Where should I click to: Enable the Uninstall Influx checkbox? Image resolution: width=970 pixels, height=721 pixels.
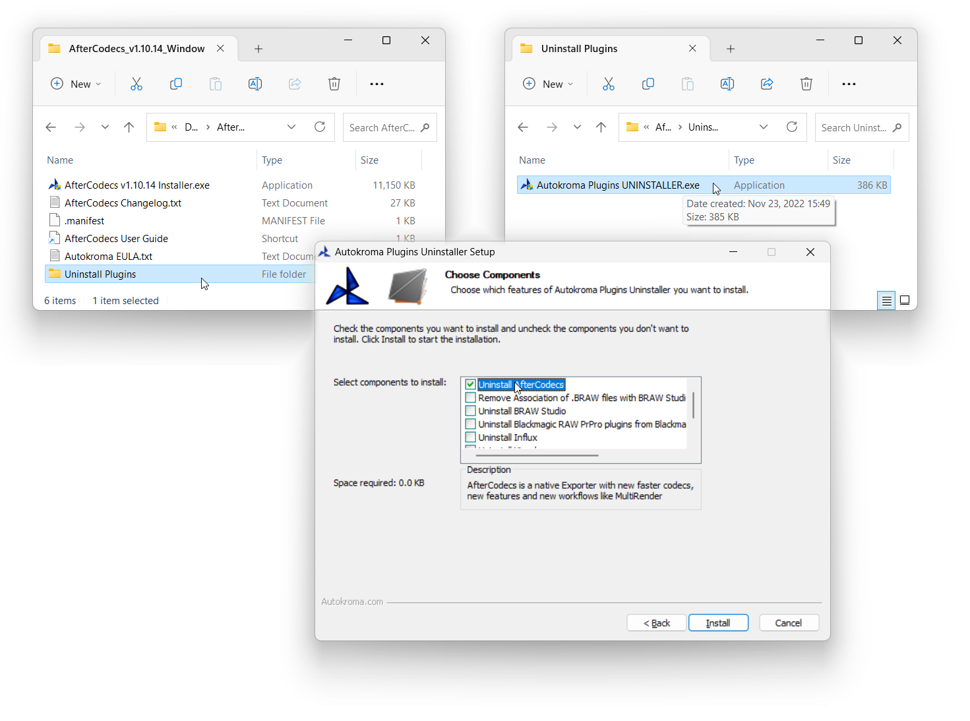tap(470, 437)
